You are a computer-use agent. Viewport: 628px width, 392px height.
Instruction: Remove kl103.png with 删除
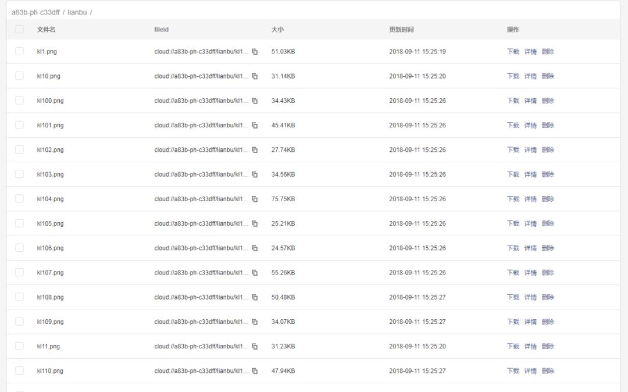click(548, 174)
